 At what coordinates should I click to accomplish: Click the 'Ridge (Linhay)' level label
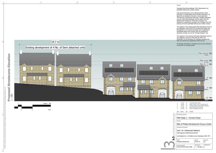204,60
